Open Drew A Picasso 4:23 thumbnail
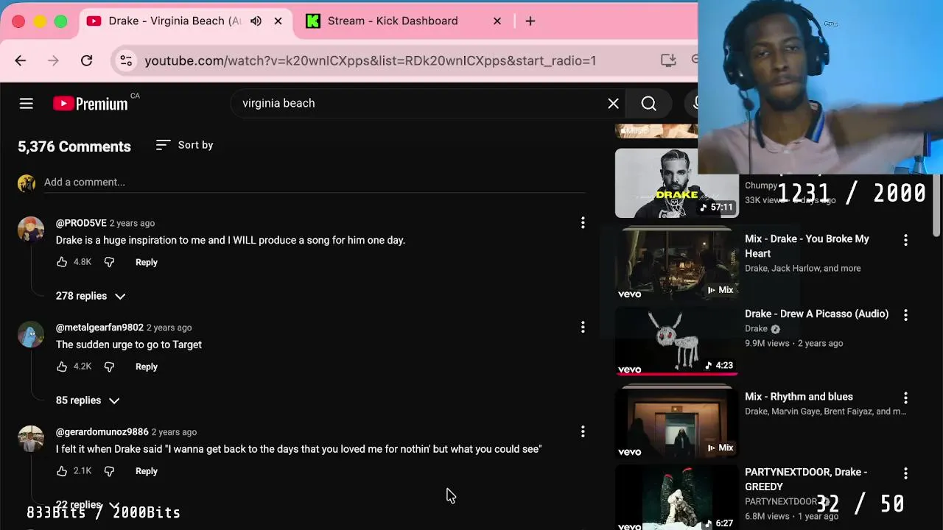 pyautogui.click(x=676, y=341)
